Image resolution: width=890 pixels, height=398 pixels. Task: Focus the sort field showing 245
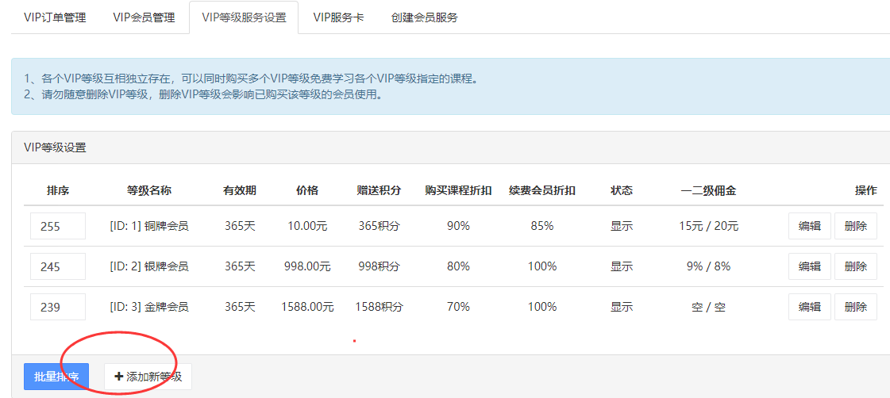(58, 266)
